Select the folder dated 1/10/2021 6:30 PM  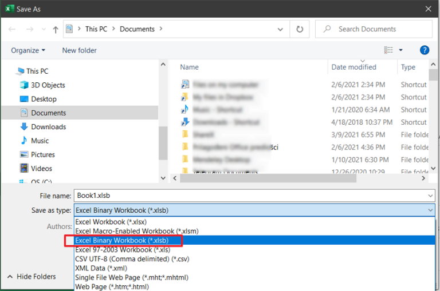(304, 160)
